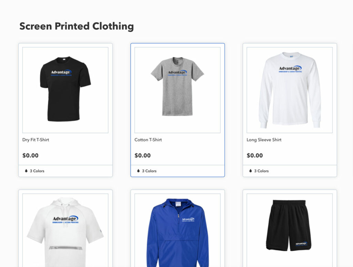
Task: Click the droplet icon on Long Sleeve Shirt card
Action: click(x=250, y=171)
